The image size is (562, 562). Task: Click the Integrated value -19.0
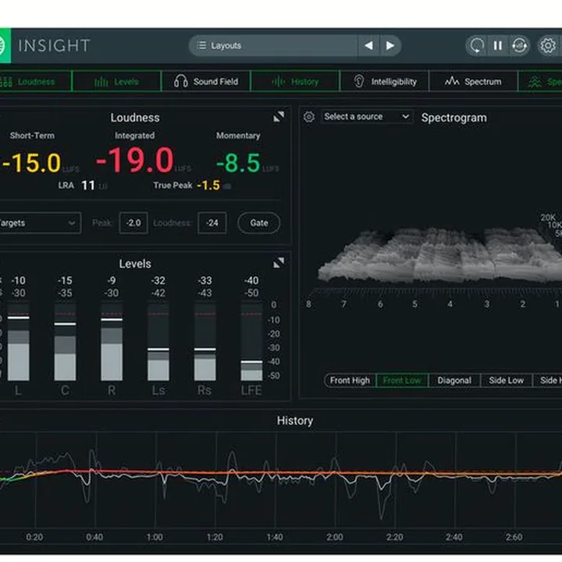click(x=135, y=160)
